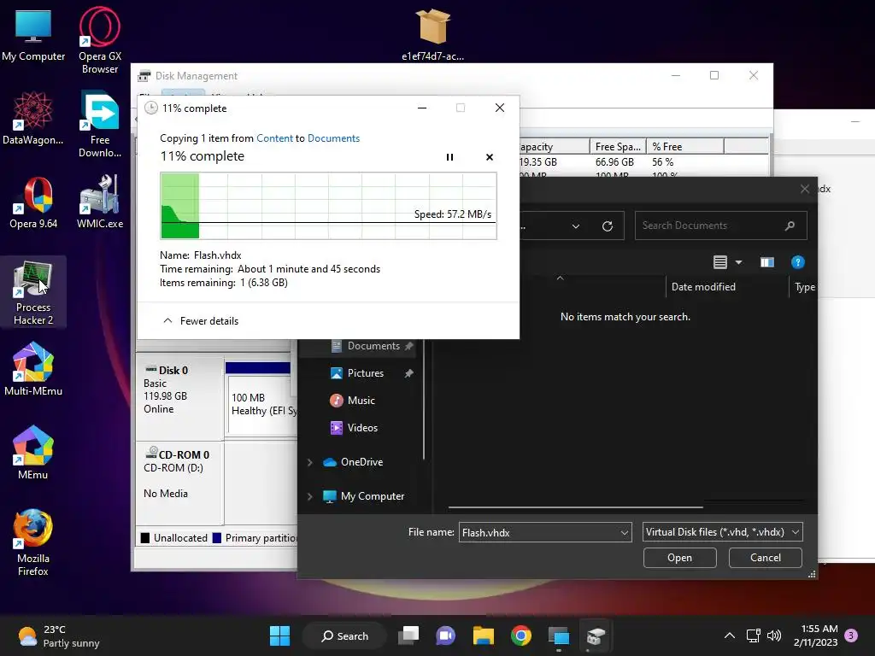Open network settings from system tray
This screenshot has height=656, width=875.
click(x=754, y=635)
